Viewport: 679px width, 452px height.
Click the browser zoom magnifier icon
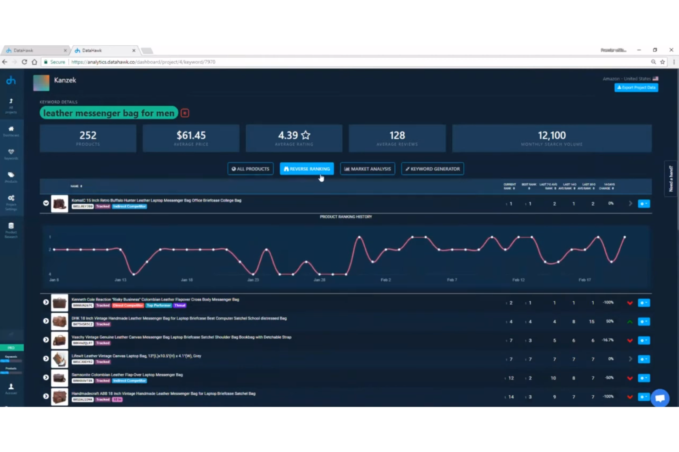pos(653,62)
